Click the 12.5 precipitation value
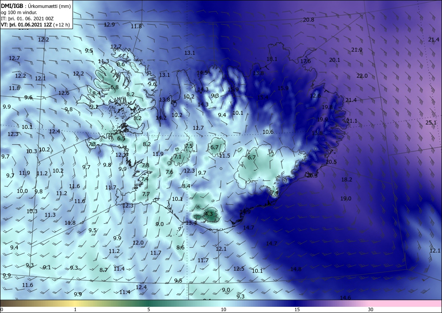The image size is (442, 313). [x=239, y=268]
